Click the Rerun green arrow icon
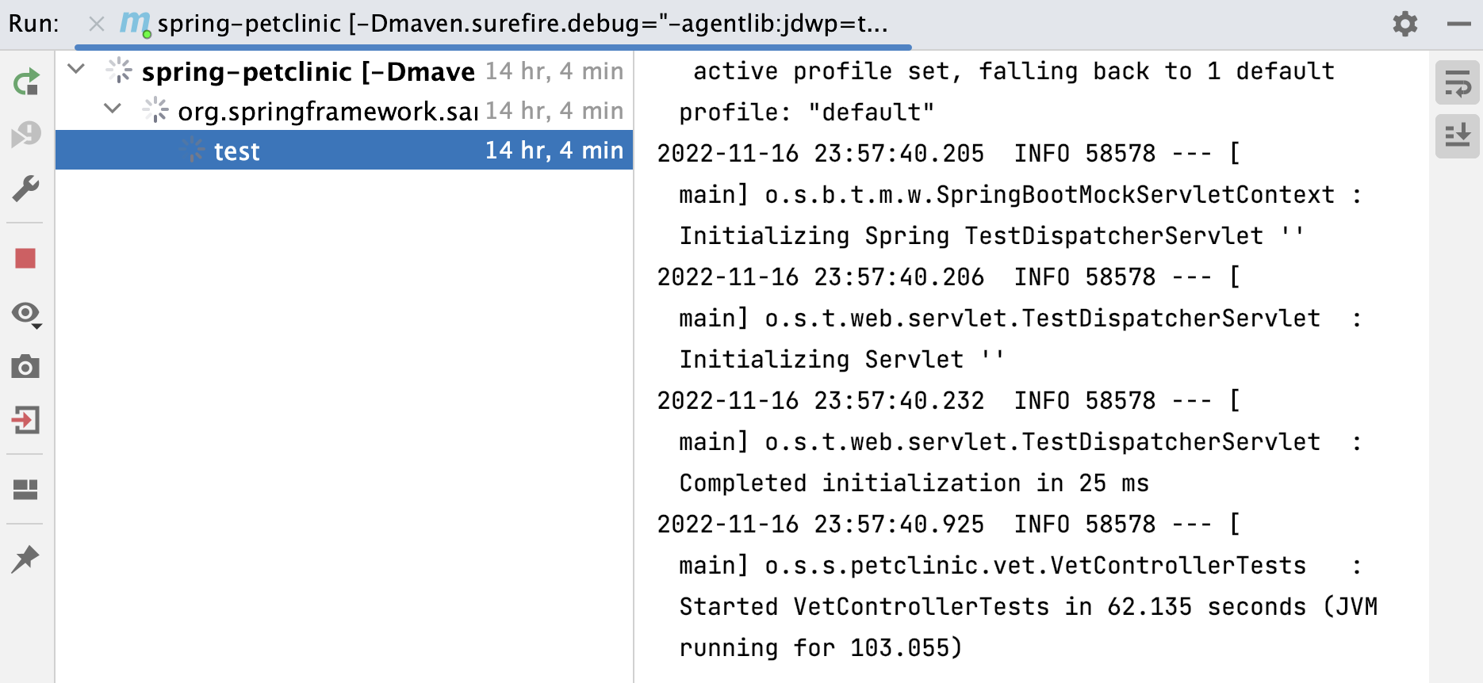 coord(26,82)
